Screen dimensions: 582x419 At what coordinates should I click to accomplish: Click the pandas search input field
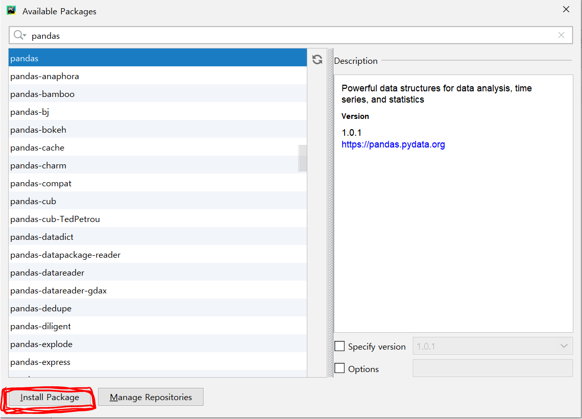pos(290,35)
